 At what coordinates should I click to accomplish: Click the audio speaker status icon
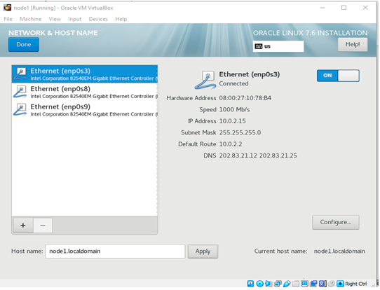click(269, 284)
